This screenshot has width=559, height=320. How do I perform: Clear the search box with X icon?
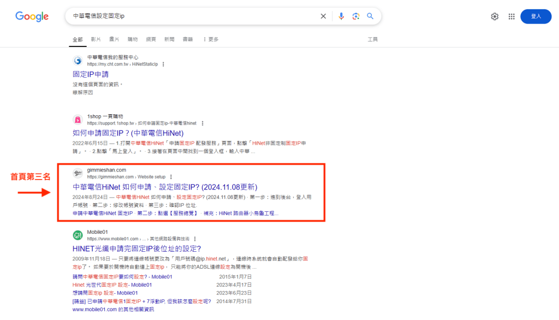pos(323,16)
